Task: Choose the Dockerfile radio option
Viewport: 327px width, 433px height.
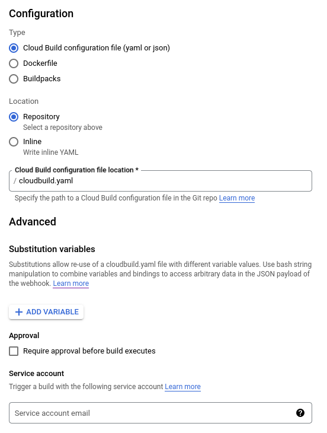Action: pos(14,63)
